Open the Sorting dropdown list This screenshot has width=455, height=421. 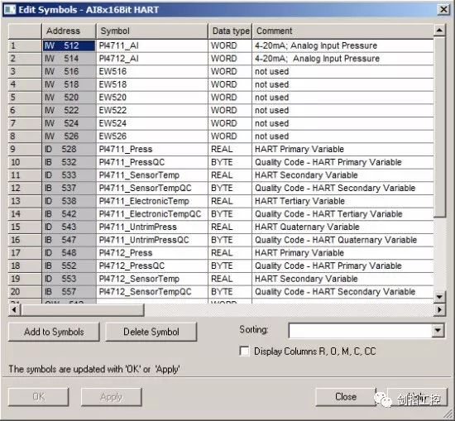[x=438, y=331]
